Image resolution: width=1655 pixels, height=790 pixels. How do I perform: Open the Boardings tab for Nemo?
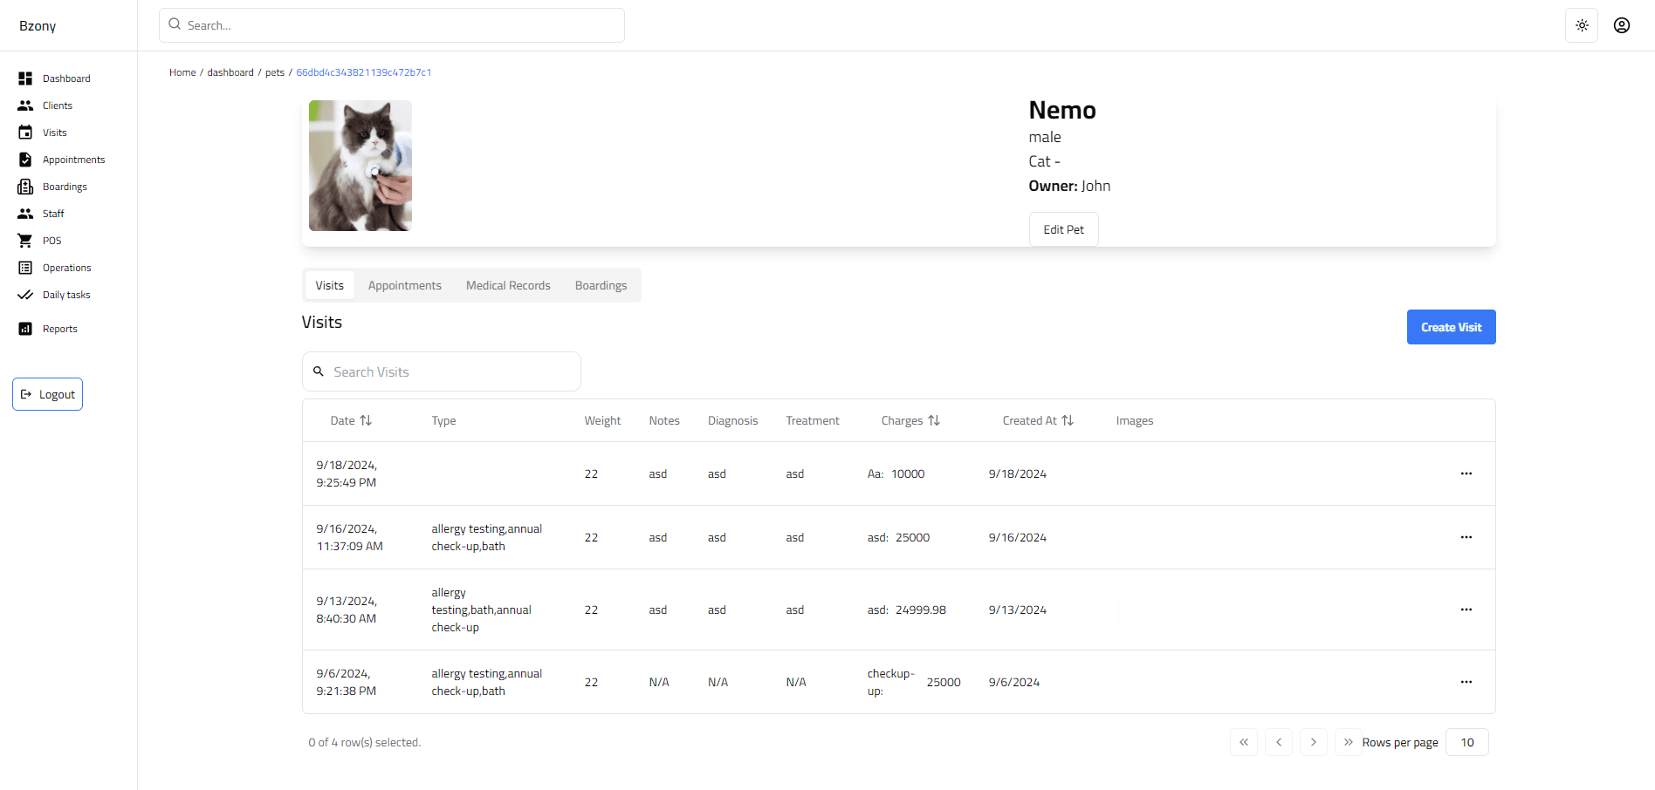pyautogui.click(x=601, y=285)
